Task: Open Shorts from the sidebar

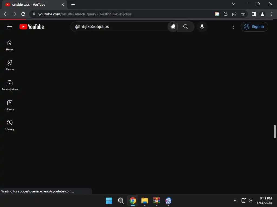Action: 10,65
